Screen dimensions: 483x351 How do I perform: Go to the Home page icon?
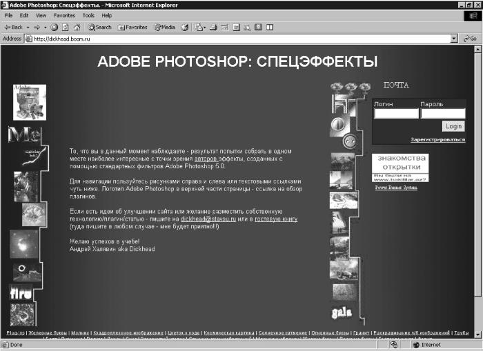[77, 28]
